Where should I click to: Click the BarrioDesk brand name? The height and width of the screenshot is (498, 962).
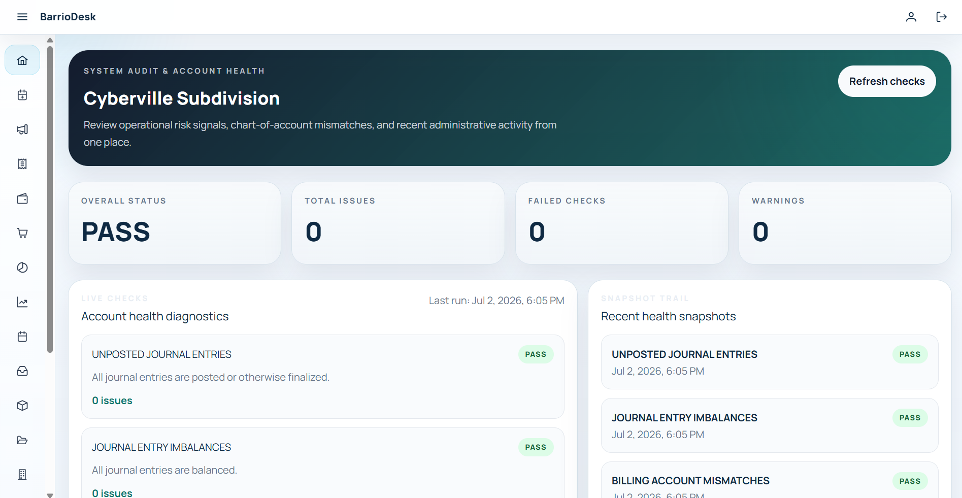point(68,17)
